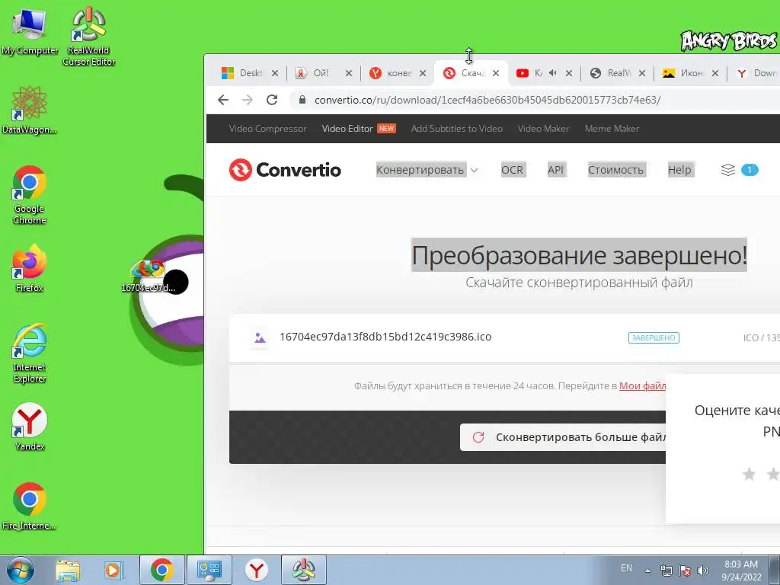Viewport: 780px width, 585px height.
Task: Switch to Chrome in the taskbar
Action: [162, 570]
